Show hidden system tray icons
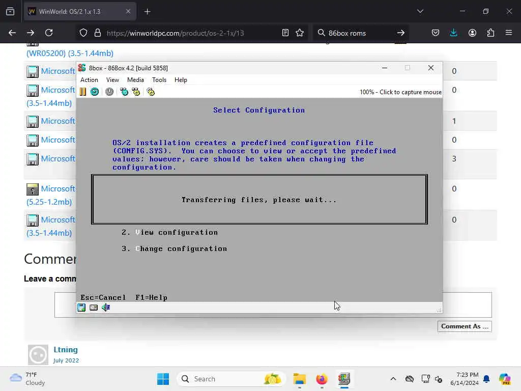 point(393,379)
